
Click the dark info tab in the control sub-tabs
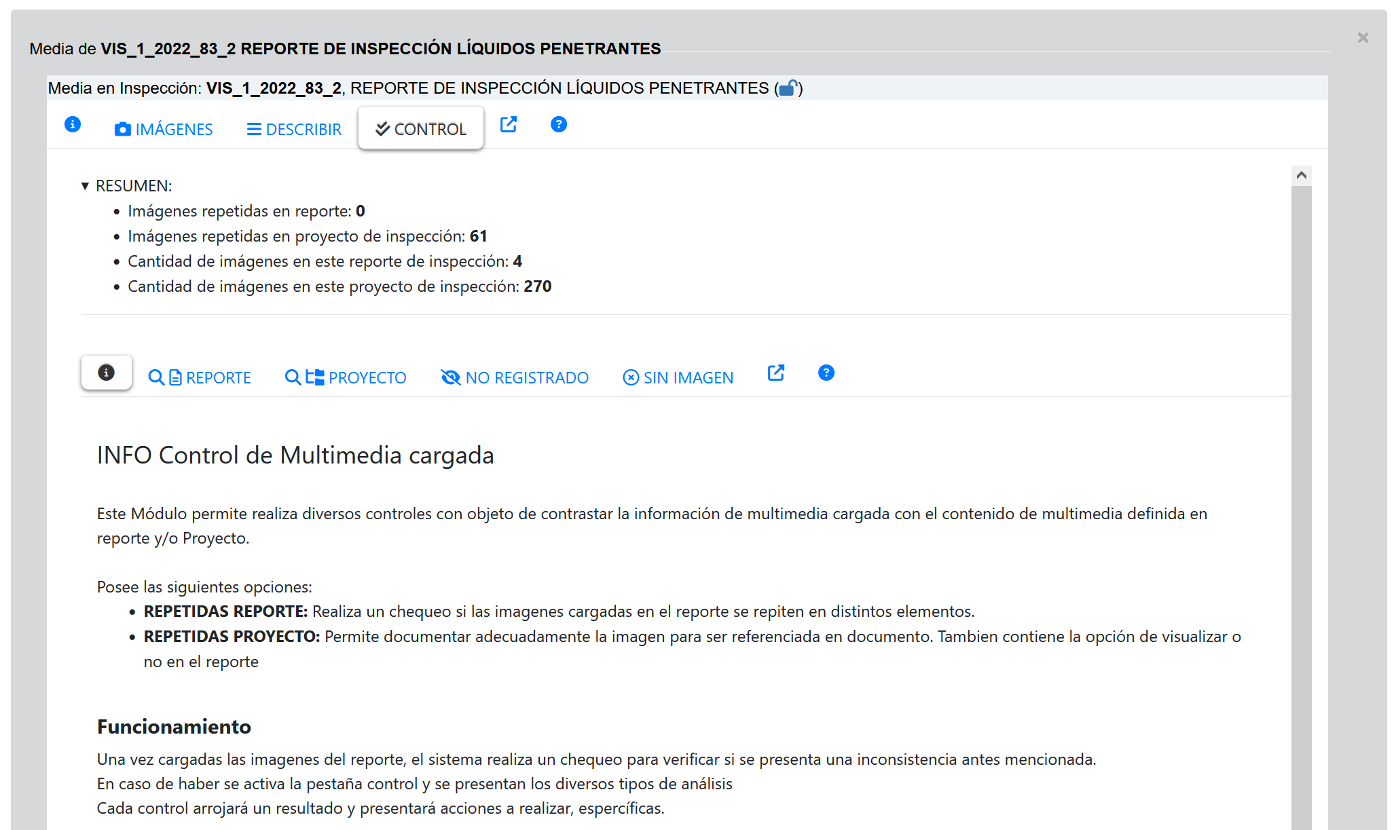[106, 373]
